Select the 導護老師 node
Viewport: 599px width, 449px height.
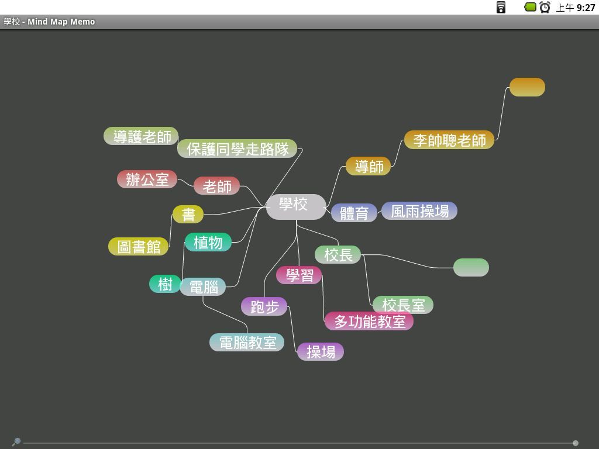[141, 136]
